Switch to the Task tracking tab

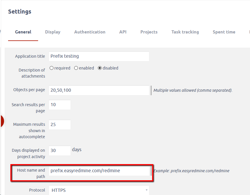tap(185, 32)
